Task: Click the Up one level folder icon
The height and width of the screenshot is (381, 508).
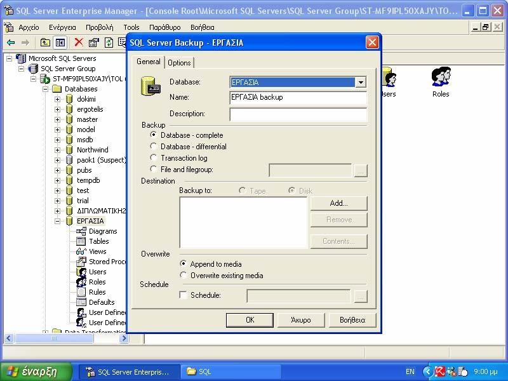Action: click(x=45, y=43)
